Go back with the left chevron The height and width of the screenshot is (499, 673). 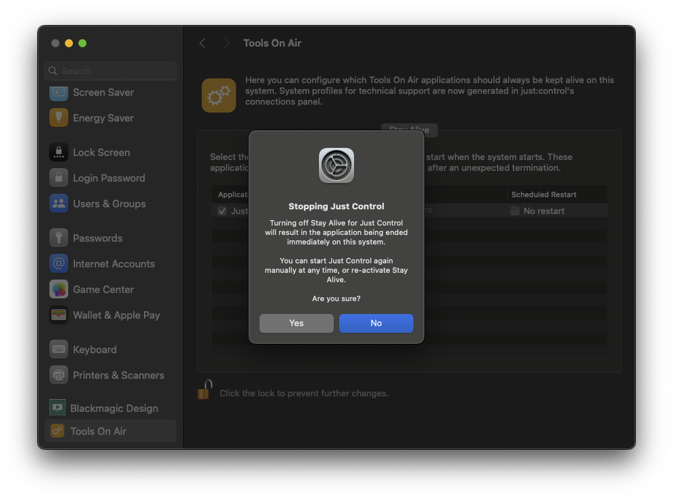(x=203, y=43)
